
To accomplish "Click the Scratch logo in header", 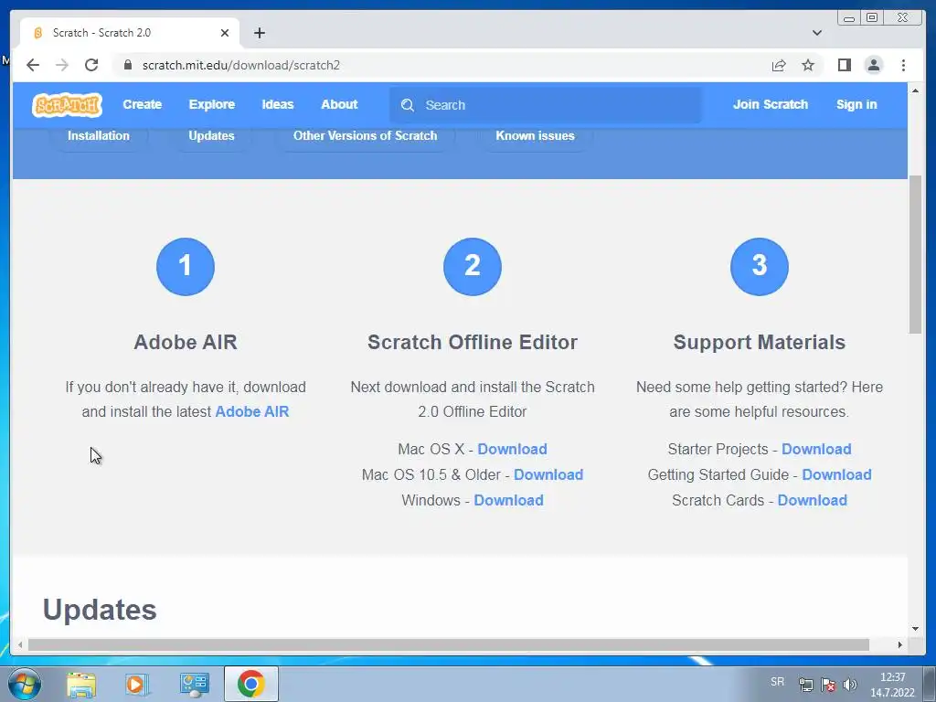I will [x=67, y=105].
